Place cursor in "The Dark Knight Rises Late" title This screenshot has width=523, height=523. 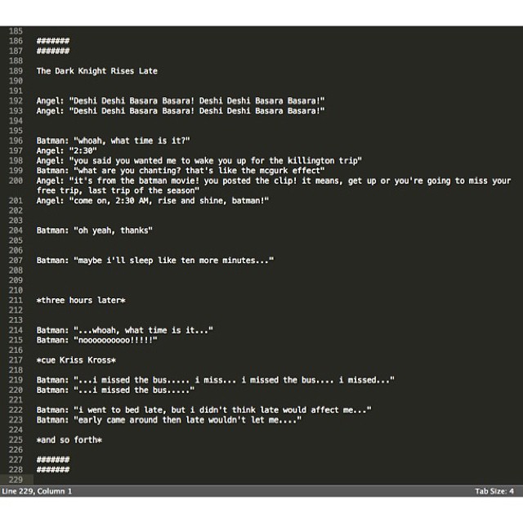point(96,71)
